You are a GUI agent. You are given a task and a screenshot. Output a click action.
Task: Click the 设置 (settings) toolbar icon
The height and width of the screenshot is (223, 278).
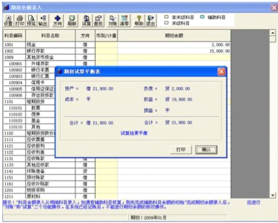point(9,20)
